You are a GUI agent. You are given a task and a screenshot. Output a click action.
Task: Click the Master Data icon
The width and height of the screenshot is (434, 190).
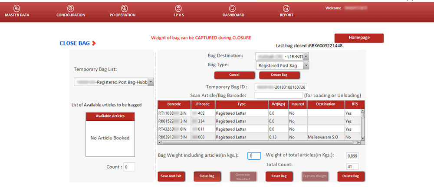pos(16,8)
